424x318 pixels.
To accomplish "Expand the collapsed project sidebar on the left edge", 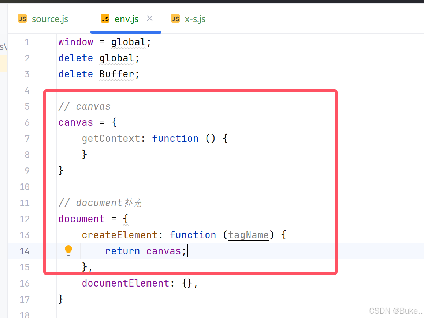I will pos(3,47).
